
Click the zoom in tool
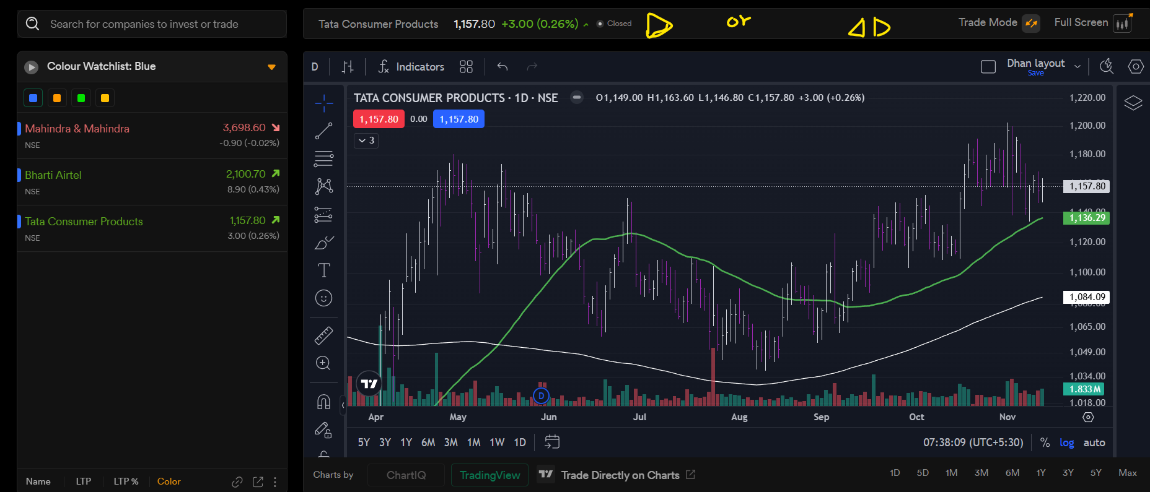323,363
